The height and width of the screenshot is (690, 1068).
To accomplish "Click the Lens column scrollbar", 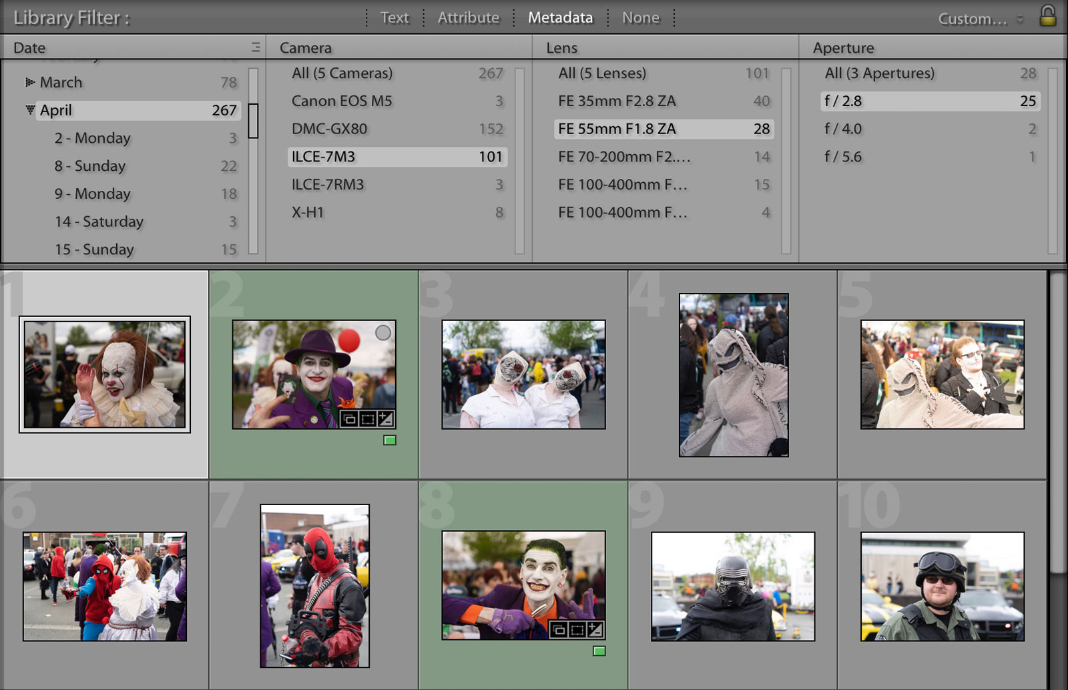I will (786, 160).
